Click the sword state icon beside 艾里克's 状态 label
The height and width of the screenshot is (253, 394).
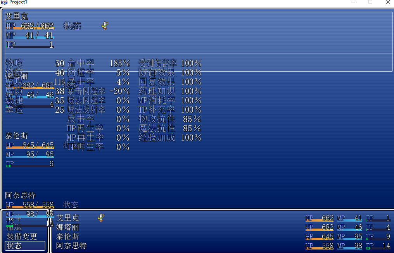point(105,26)
